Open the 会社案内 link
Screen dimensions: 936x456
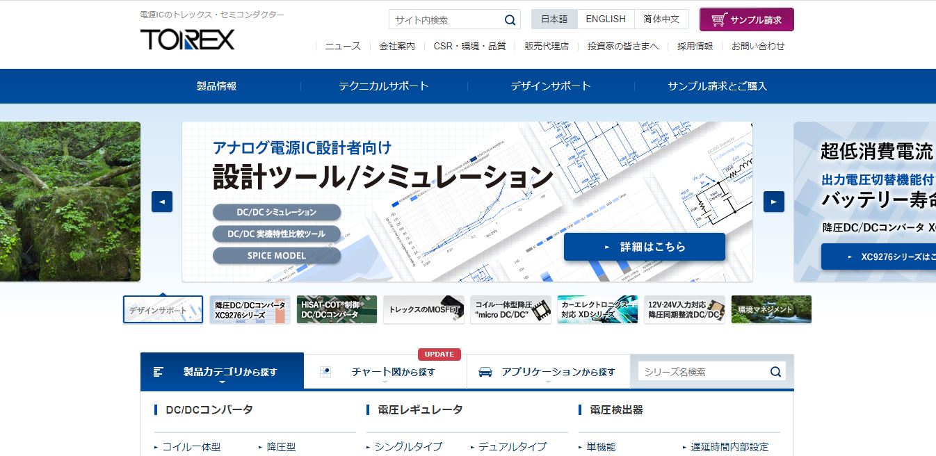[397, 46]
